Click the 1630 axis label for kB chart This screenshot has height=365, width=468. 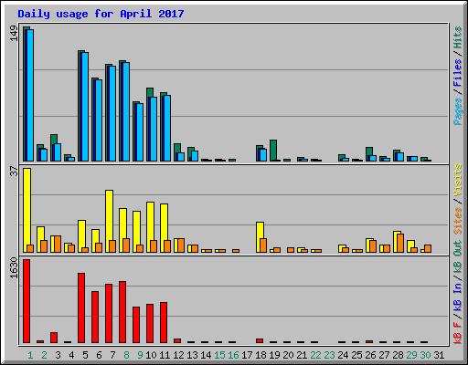pyautogui.click(x=14, y=267)
